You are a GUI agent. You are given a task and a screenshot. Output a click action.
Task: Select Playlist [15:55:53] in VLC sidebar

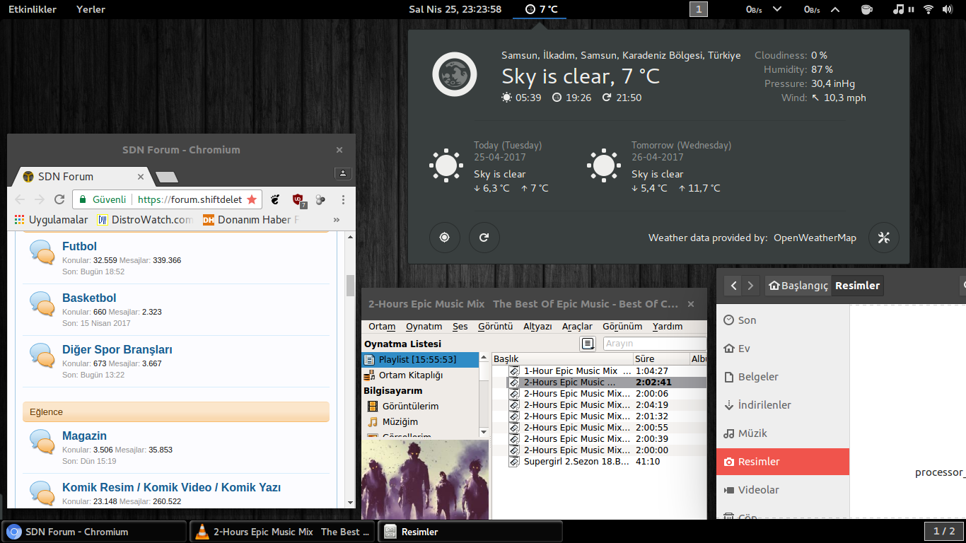click(420, 360)
